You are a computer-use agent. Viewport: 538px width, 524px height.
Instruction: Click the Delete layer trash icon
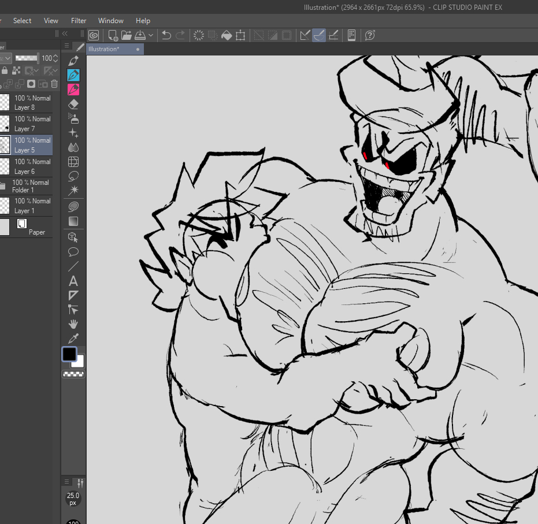click(x=54, y=84)
